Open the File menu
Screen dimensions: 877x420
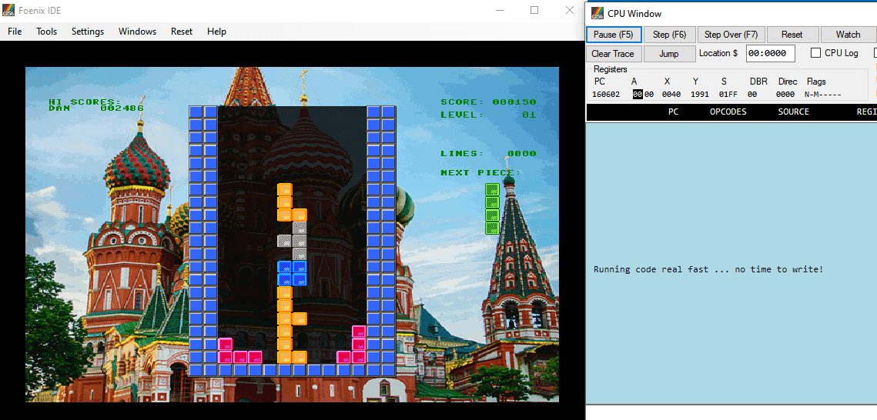point(15,32)
